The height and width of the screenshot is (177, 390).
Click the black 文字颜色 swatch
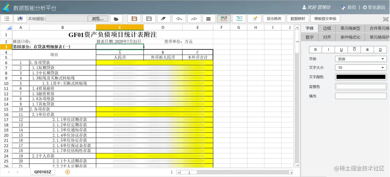361,77
